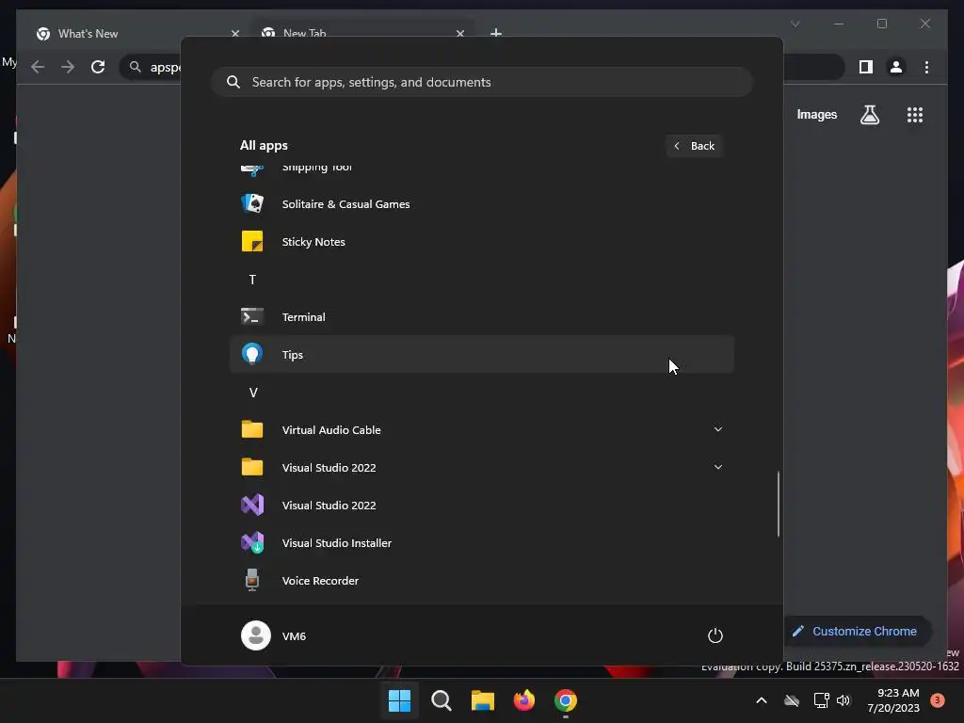The width and height of the screenshot is (964, 723).
Task: Open Chrome three-dot menu
Action: tap(926, 67)
